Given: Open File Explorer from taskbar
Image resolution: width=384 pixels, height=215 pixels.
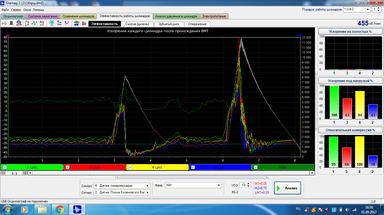Looking at the screenshot, I should click(42, 209).
